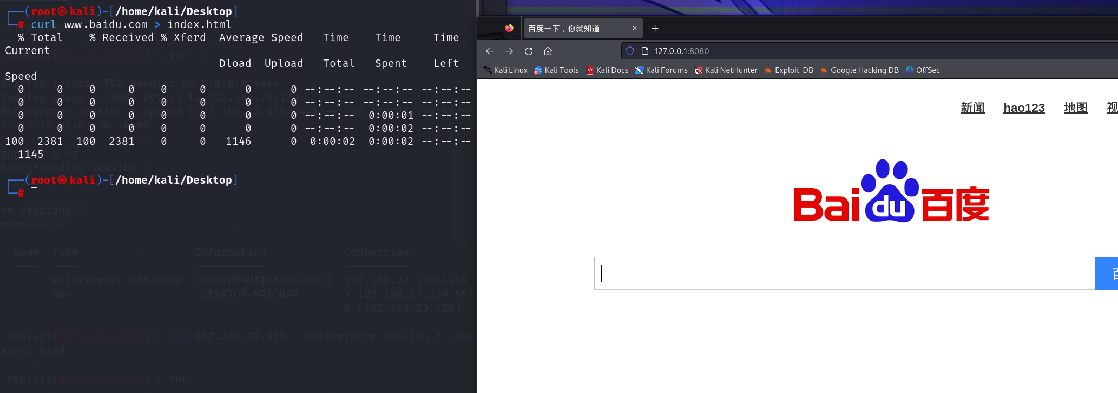Reload the page in Firefox
This screenshot has width=1118, height=393.
[x=529, y=51]
